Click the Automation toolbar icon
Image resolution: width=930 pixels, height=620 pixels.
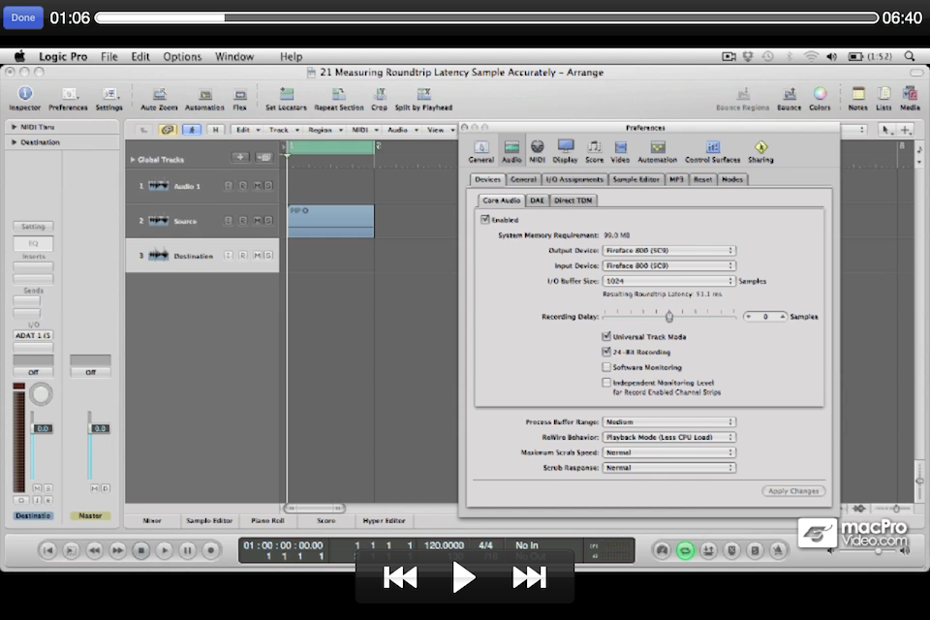tap(204, 98)
